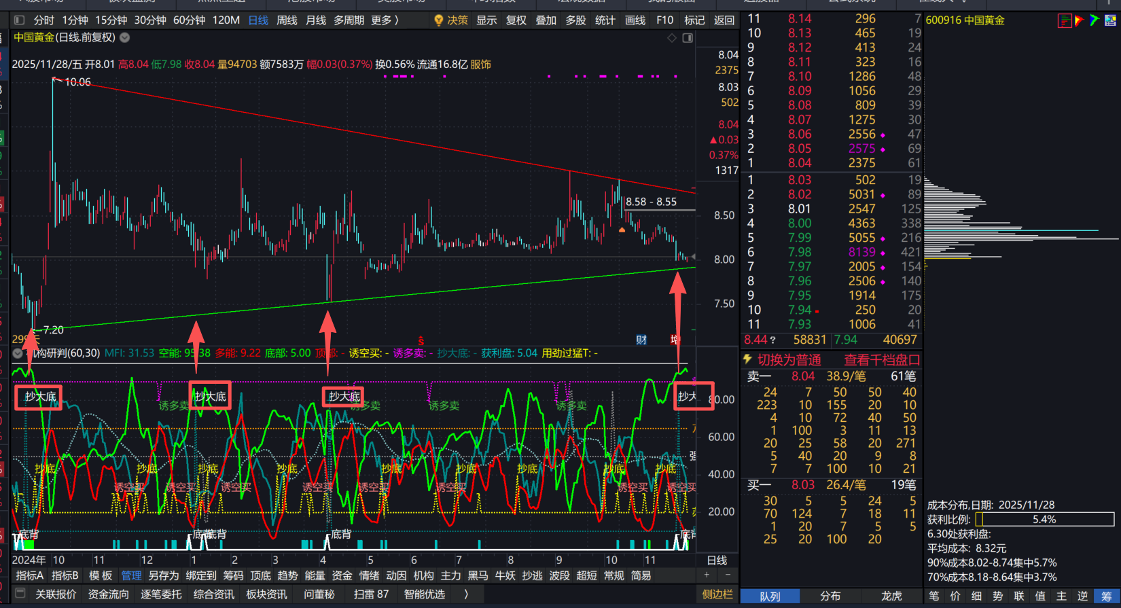Click the blue picture icon in the stock header

coord(1110,20)
